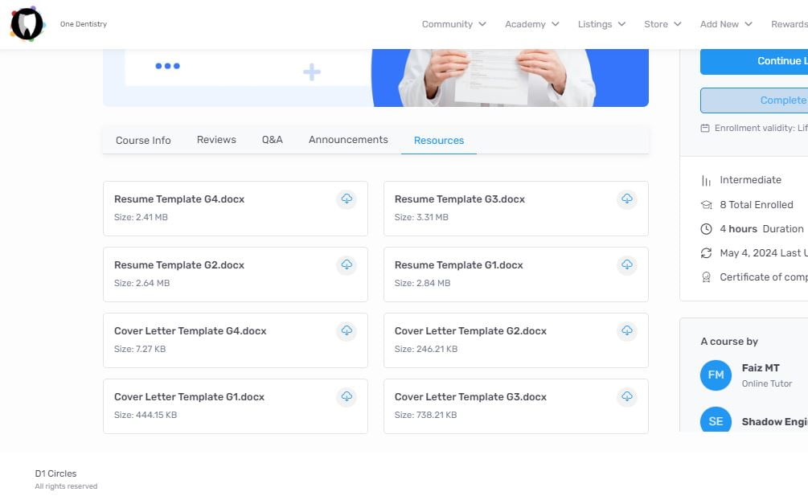Download Cover Letter Template G2.docx
808x504 pixels.
(x=627, y=330)
